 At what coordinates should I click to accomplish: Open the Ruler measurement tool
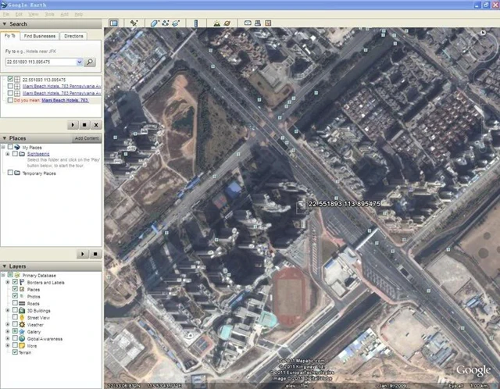[x=195, y=23]
